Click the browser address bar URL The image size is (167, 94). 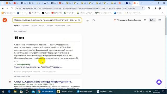point(77,8)
